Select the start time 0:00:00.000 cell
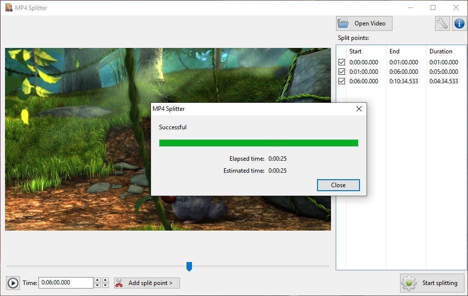The width and height of the screenshot is (468, 296). pyautogui.click(x=363, y=62)
